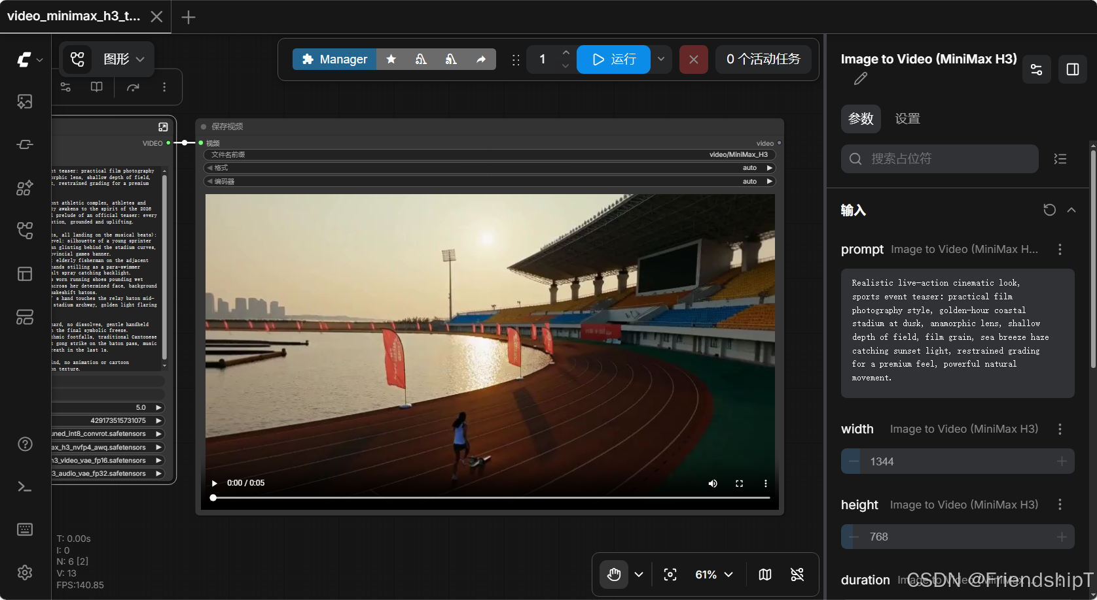
Task: Enter fullscreen for the video preview
Action: 739,484
